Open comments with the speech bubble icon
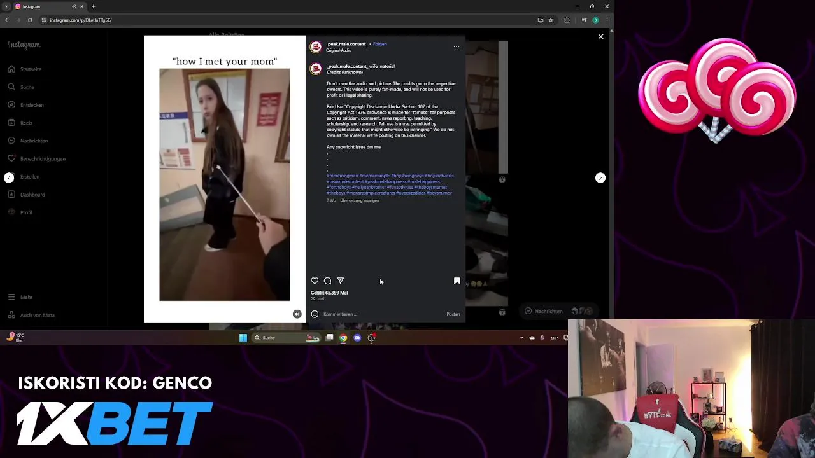The height and width of the screenshot is (458, 815). pyautogui.click(x=327, y=281)
